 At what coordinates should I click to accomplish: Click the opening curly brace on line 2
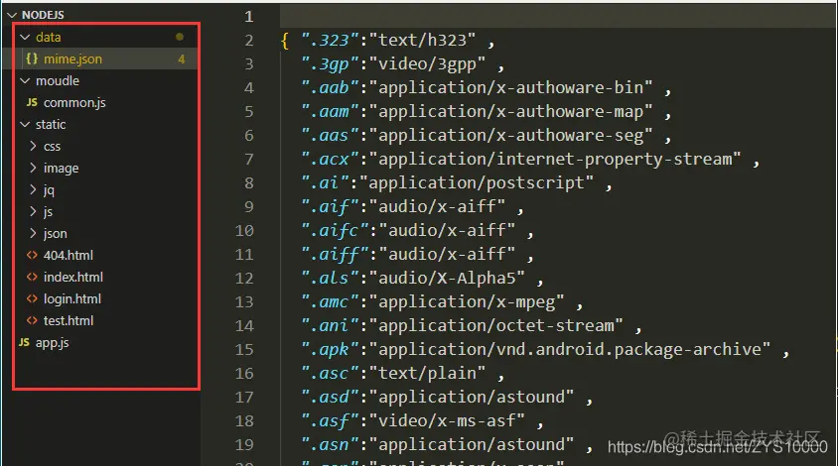(285, 41)
